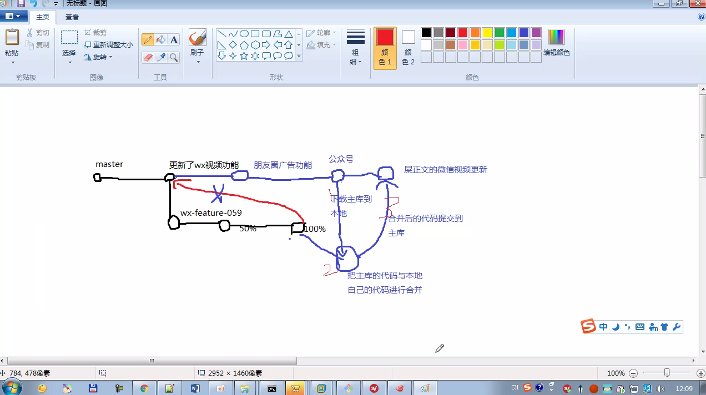Choose the Five-point star shape
Image resolution: width=706 pixels, height=395 pixels.
tap(244, 56)
